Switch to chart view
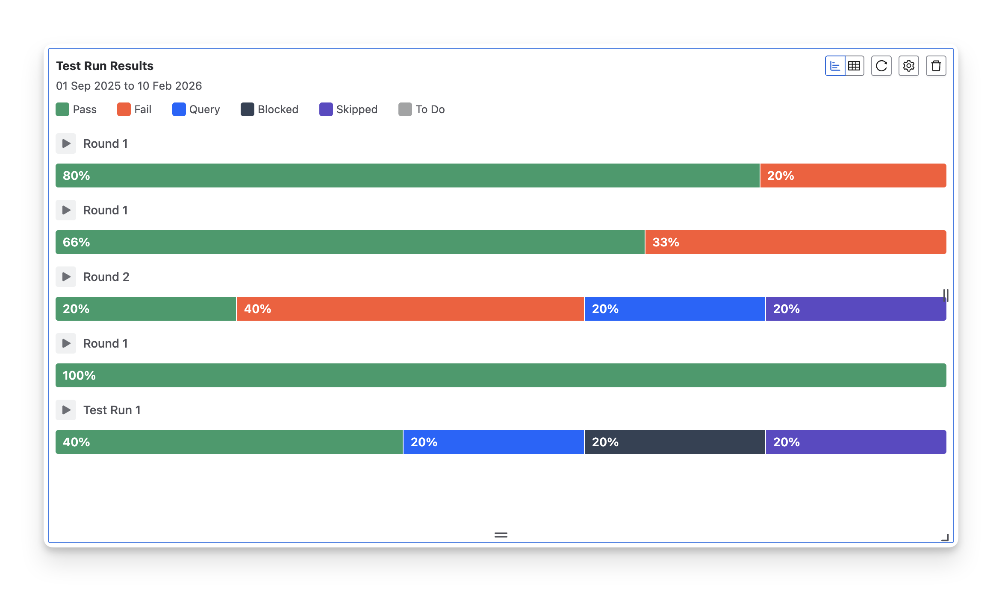Viewport: 1002px width, 591px height. (x=835, y=66)
